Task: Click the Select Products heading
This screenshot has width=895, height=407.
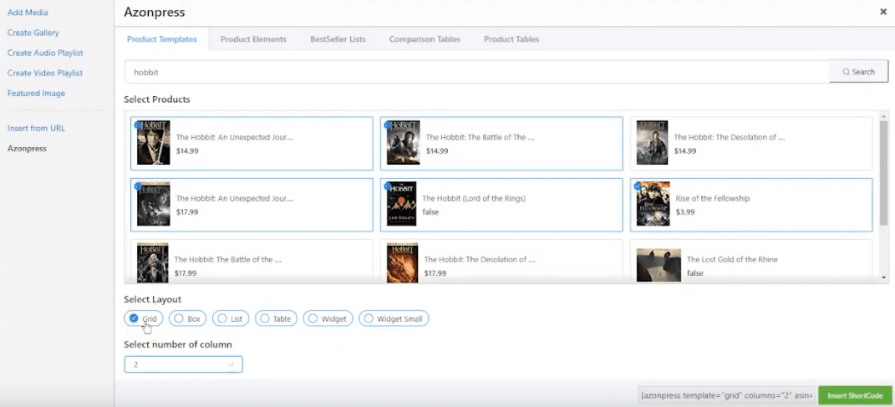Action: [157, 99]
